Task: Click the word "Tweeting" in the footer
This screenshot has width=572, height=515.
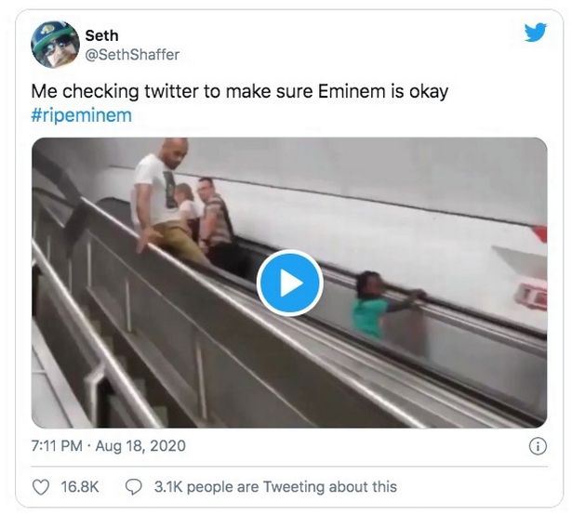Action: 294,487
